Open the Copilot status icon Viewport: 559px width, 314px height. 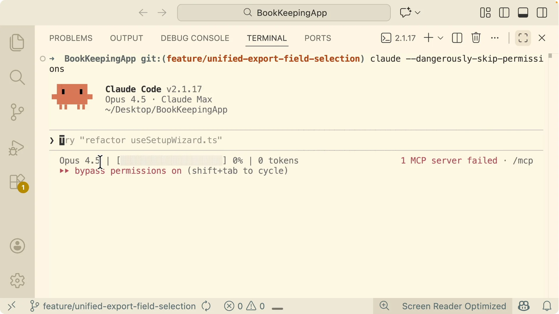[x=523, y=306]
